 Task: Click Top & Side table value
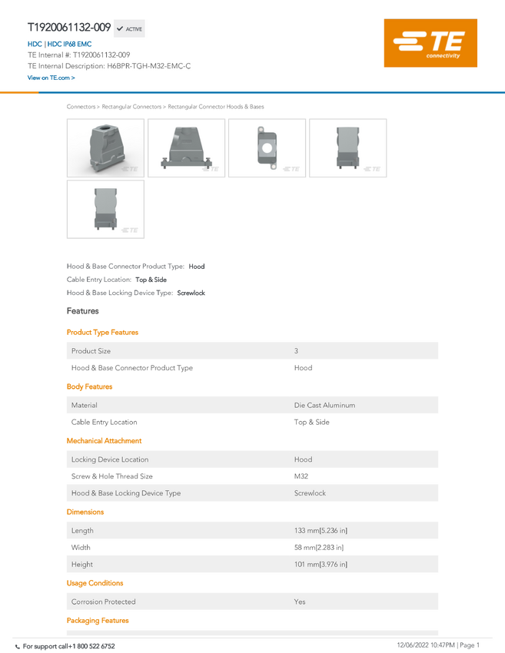[x=311, y=423]
